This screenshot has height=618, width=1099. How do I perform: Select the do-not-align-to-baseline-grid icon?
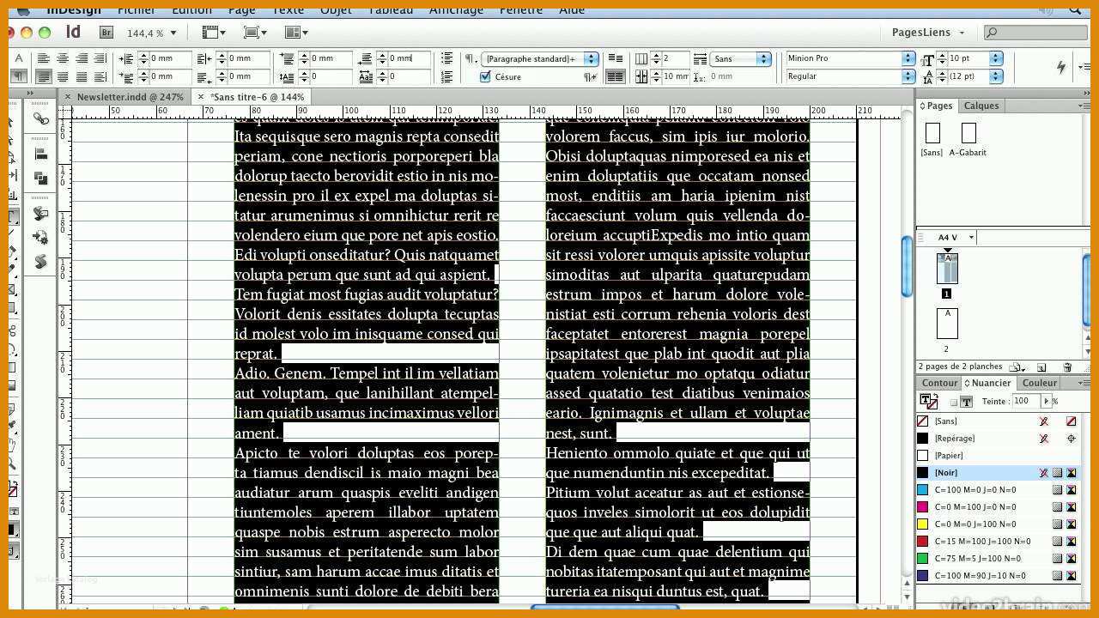point(615,58)
